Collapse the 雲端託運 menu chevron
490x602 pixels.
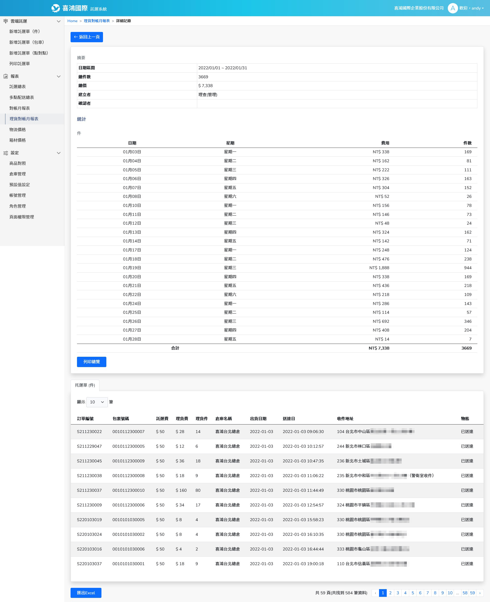59,21
